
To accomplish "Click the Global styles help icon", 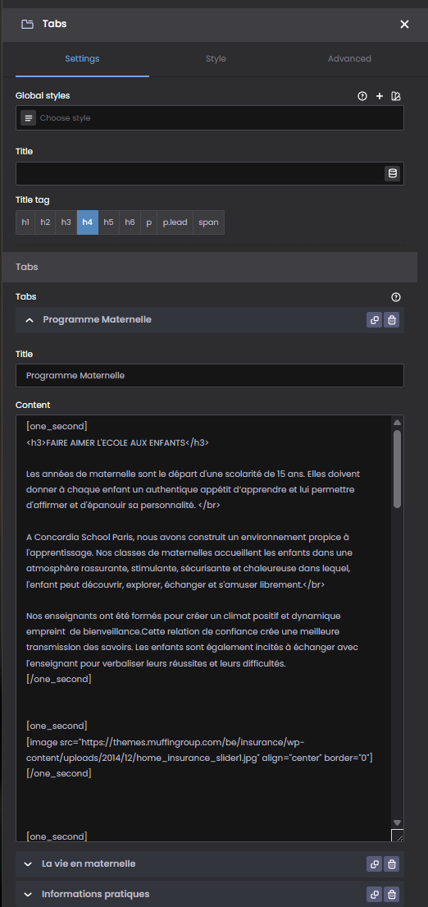I will tap(362, 96).
